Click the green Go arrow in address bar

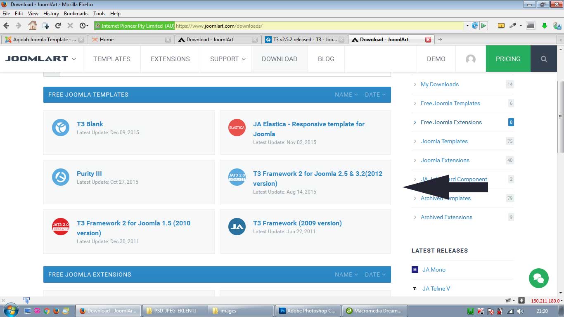[x=483, y=26]
